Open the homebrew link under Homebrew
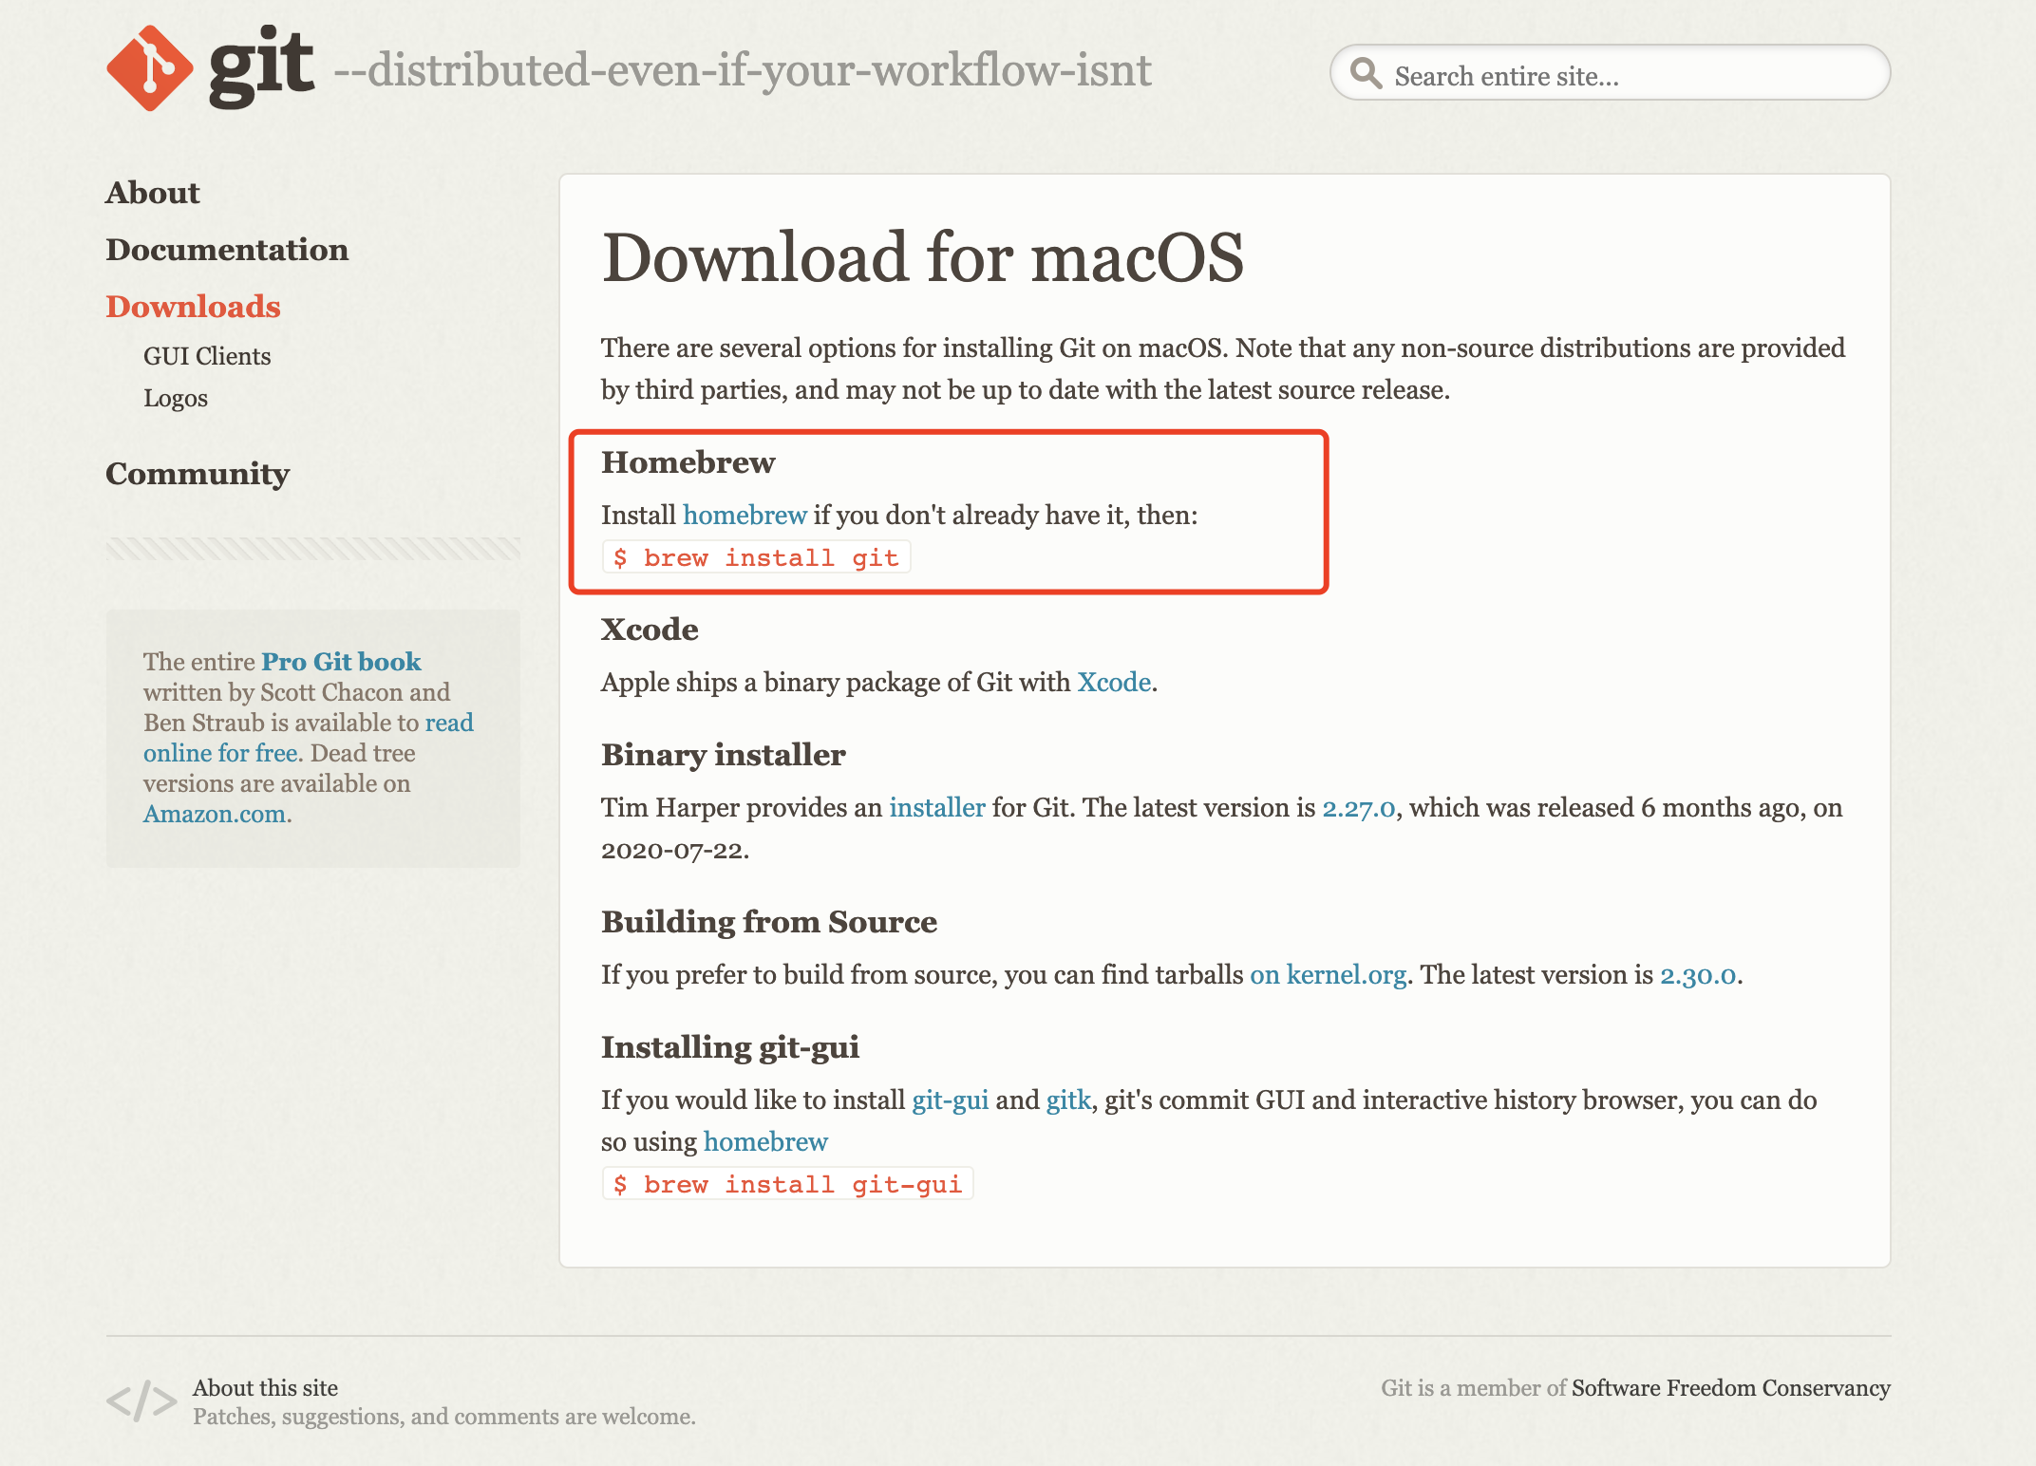Screen dimensions: 2036x1466 coord(745,515)
